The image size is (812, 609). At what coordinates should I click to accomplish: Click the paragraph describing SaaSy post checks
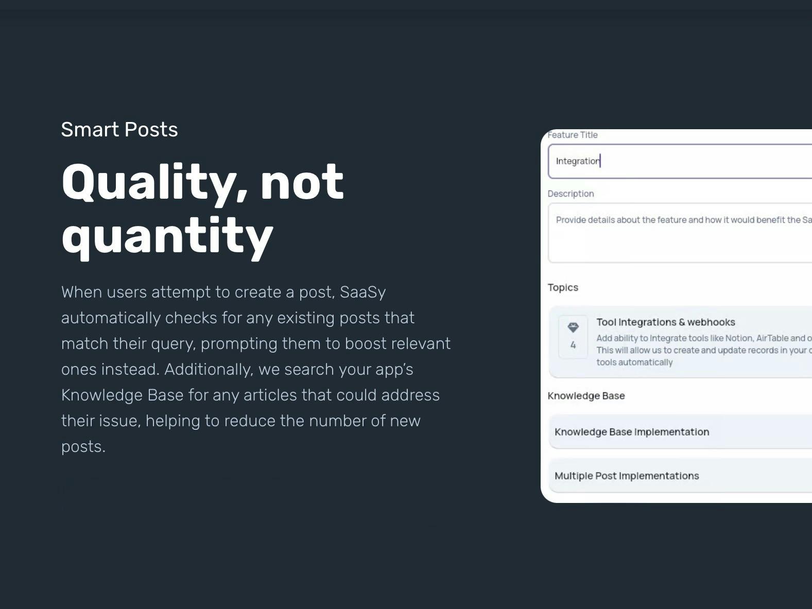point(255,369)
